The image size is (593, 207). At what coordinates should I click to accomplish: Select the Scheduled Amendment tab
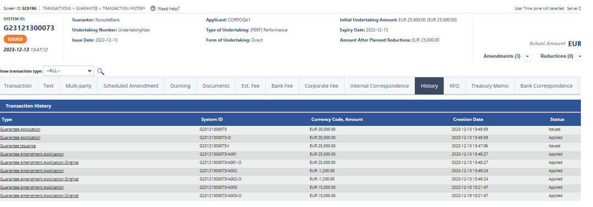pos(131,86)
